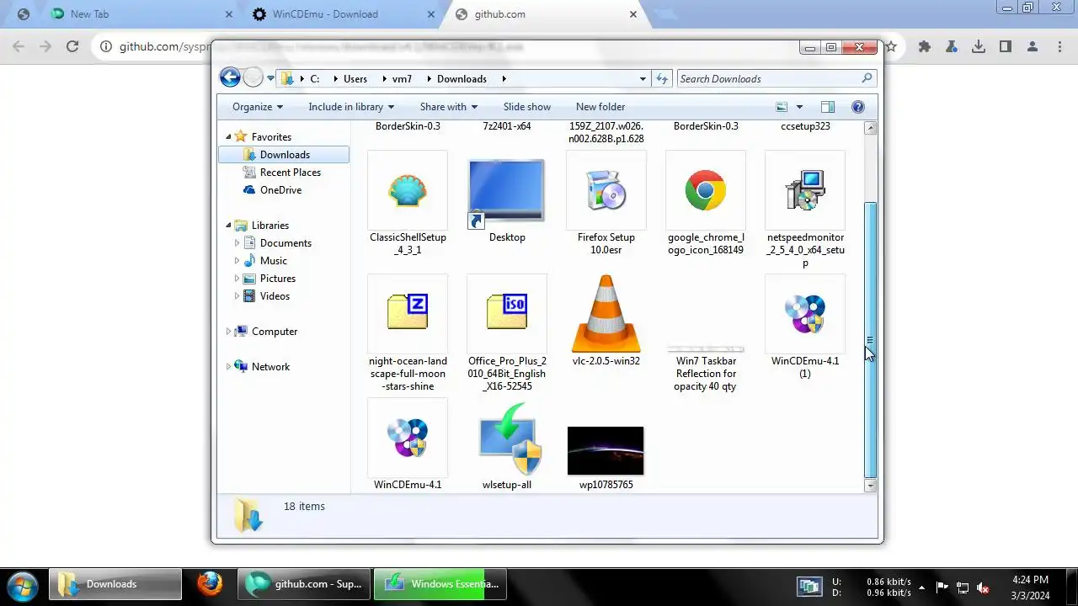Switch to Windows Essentials taskbar button
1078x606 pixels.
pyautogui.click(x=440, y=584)
